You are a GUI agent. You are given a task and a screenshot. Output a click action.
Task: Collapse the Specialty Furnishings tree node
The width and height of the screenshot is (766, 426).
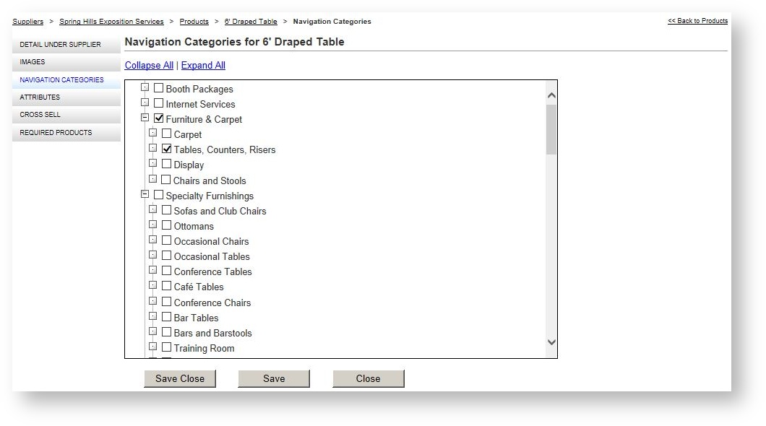coord(145,194)
